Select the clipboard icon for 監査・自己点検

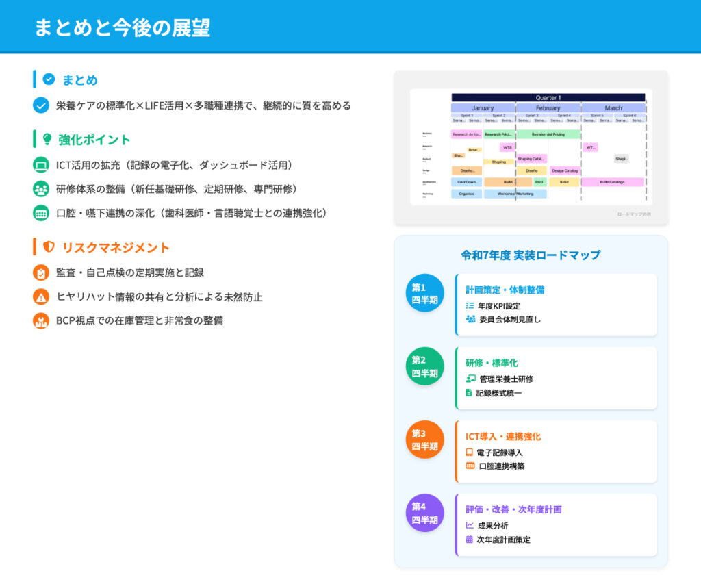click(41, 272)
